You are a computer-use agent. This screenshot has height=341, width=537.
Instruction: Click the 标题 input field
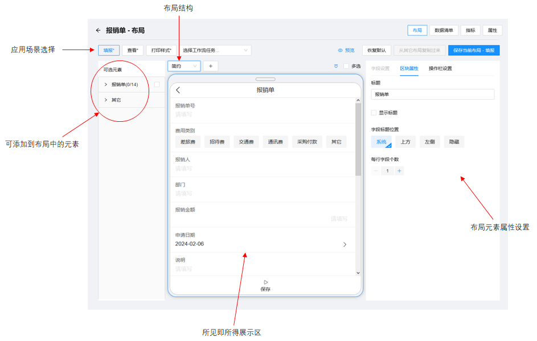(x=432, y=95)
